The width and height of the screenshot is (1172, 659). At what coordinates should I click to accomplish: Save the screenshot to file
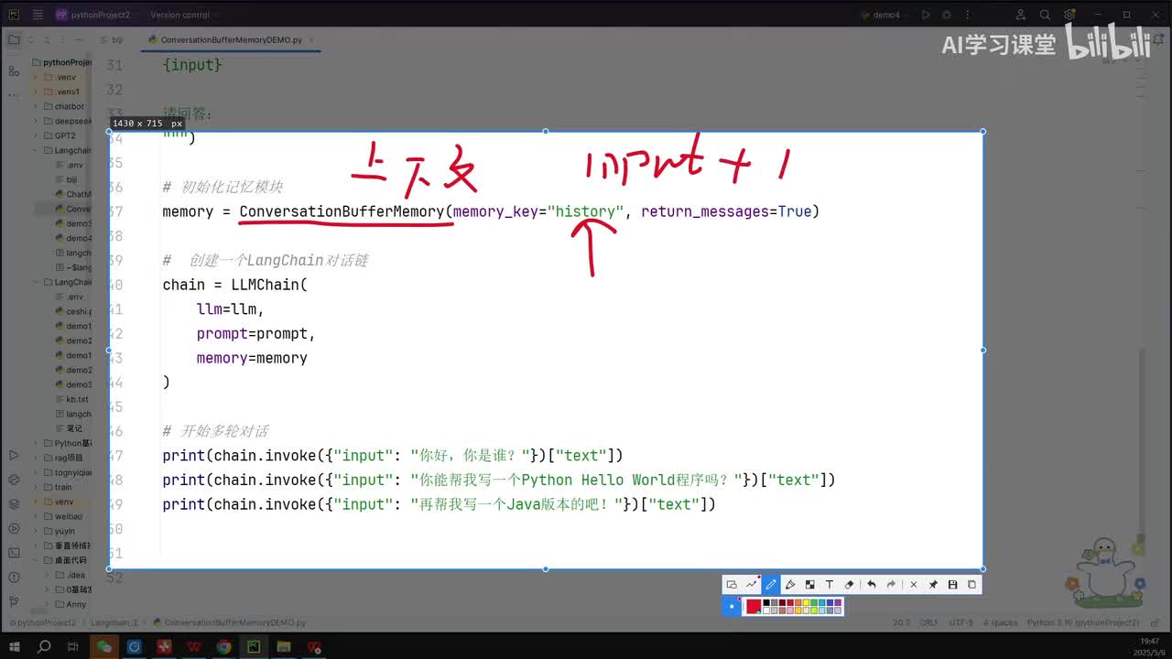point(952,584)
